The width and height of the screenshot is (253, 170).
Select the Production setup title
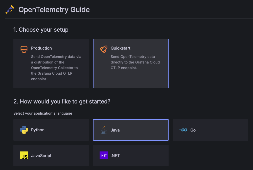(41, 48)
